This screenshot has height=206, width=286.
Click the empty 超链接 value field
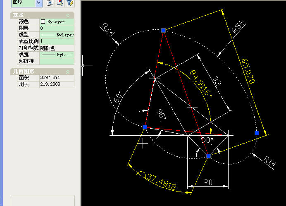tap(57, 61)
